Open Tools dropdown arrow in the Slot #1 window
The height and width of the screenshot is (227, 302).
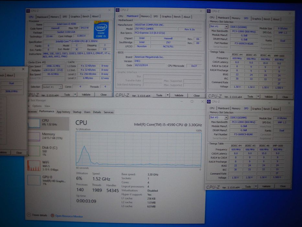click(x=258, y=97)
